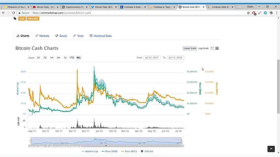Set chart zoom to 1y
Viewport: 280px width, 157px height.
click(65, 58)
